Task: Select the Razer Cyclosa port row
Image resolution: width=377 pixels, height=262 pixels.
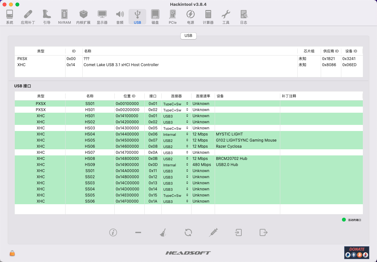Action: click(x=229, y=146)
